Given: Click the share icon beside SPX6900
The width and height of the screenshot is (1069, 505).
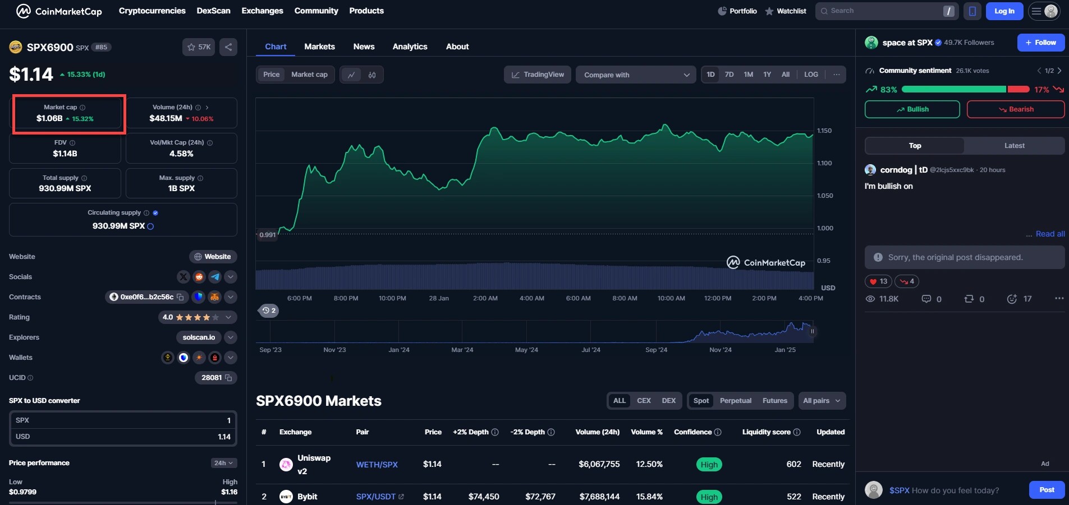Looking at the screenshot, I should point(228,47).
